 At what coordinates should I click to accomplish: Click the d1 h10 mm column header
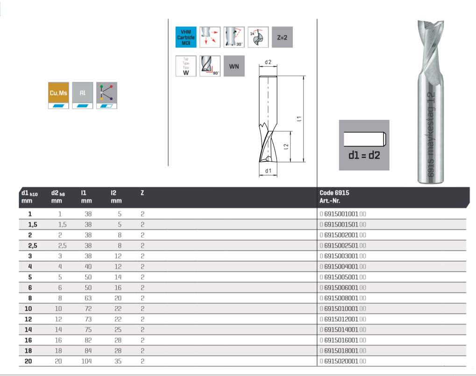pyautogui.click(x=29, y=197)
